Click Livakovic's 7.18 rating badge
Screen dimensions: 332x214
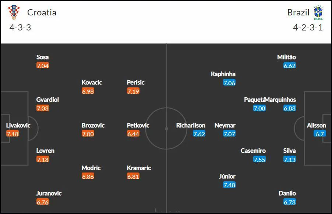point(13,134)
